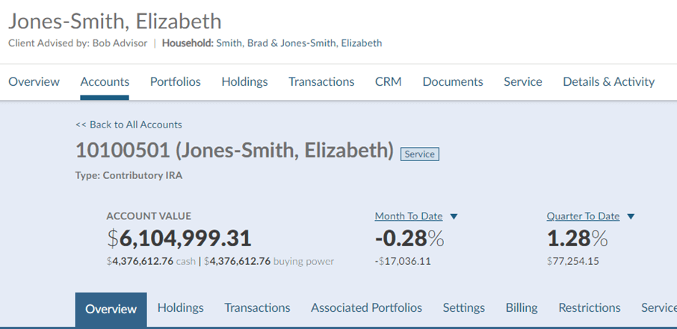Viewport: 677px width, 329px height.
Task: Open the account Settings sub-tab
Action: coord(463,308)
